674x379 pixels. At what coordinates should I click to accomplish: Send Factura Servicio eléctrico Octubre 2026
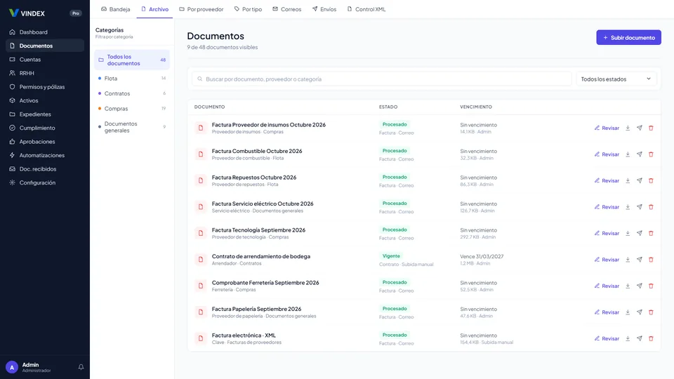[x=639, y=206]
